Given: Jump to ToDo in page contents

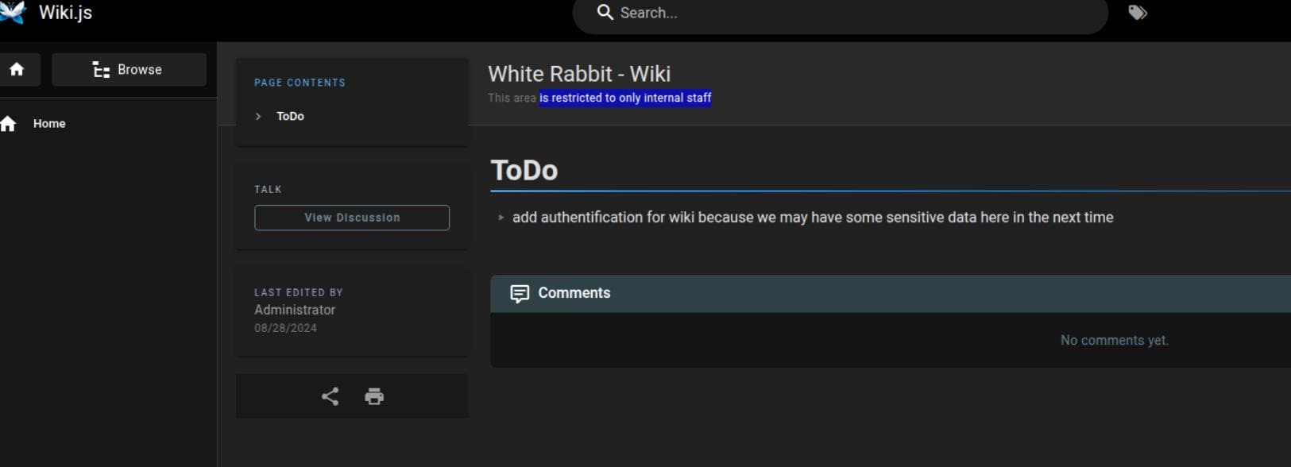Looking at the screenshot, I should pos(290,117).
